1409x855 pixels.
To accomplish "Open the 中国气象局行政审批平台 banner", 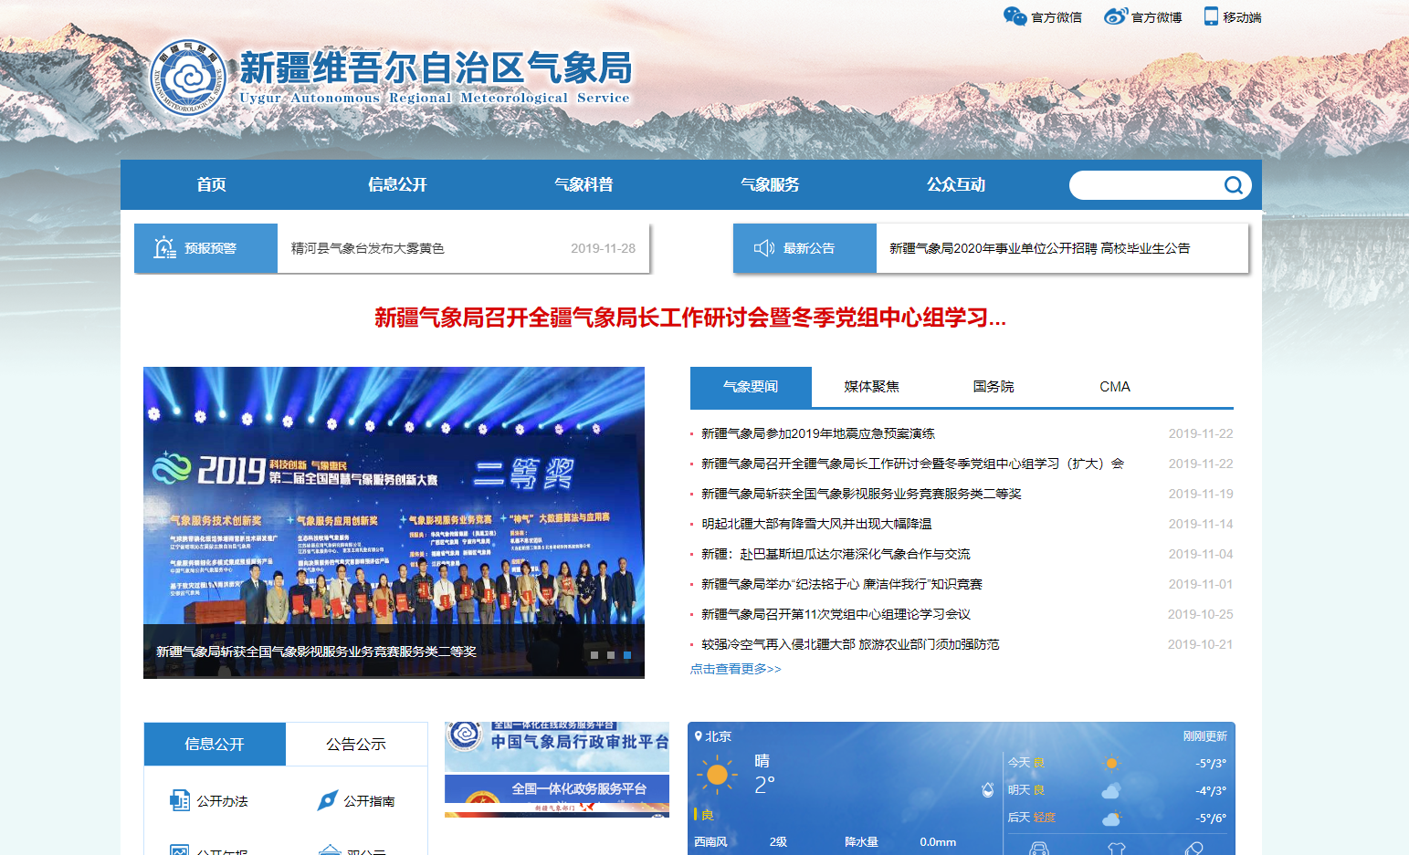I will (x=557, y=746).
